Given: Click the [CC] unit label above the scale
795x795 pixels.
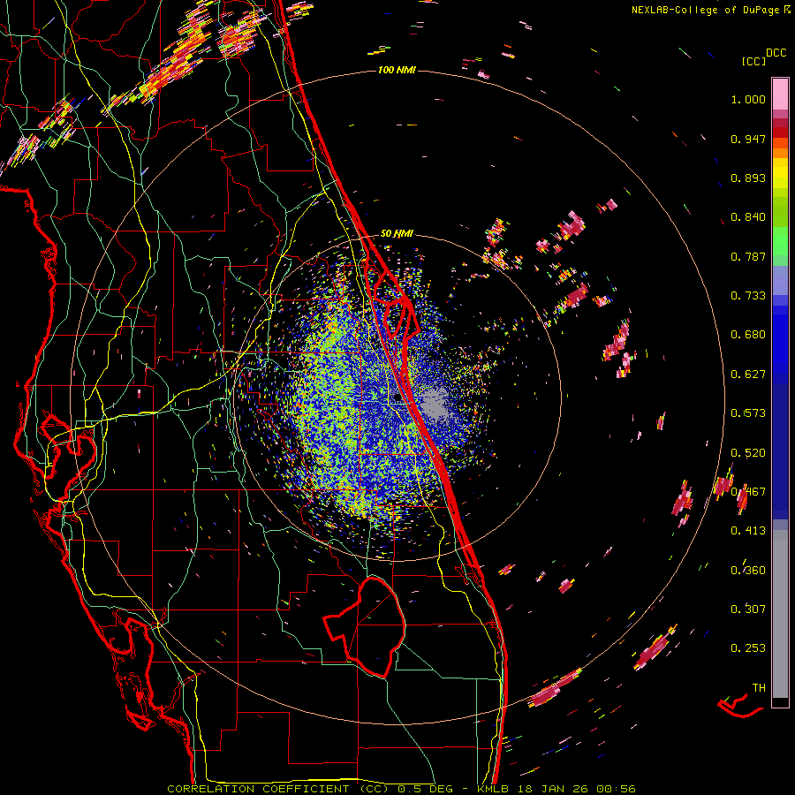Looking at the screenshot, I should [x=753, y=61].
